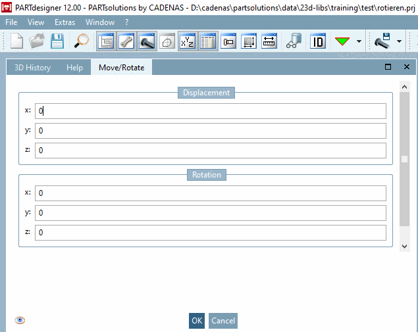Expand dropdown arrow next to bolt save icon
Screen dimensions: 418x332
click(x=399, y=41)
